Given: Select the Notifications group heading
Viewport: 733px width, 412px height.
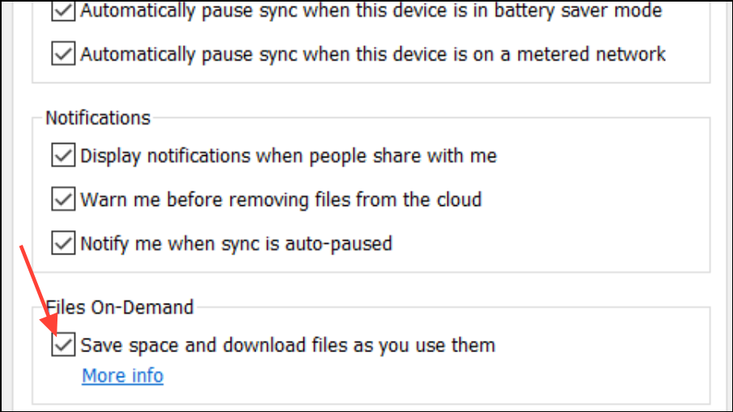Looking at the screenshot, I should (x=98, y=118).
